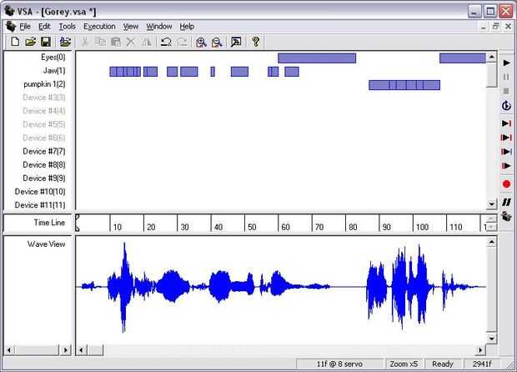
Task: Click the New file toolbar icon
Action: point(15,42)
